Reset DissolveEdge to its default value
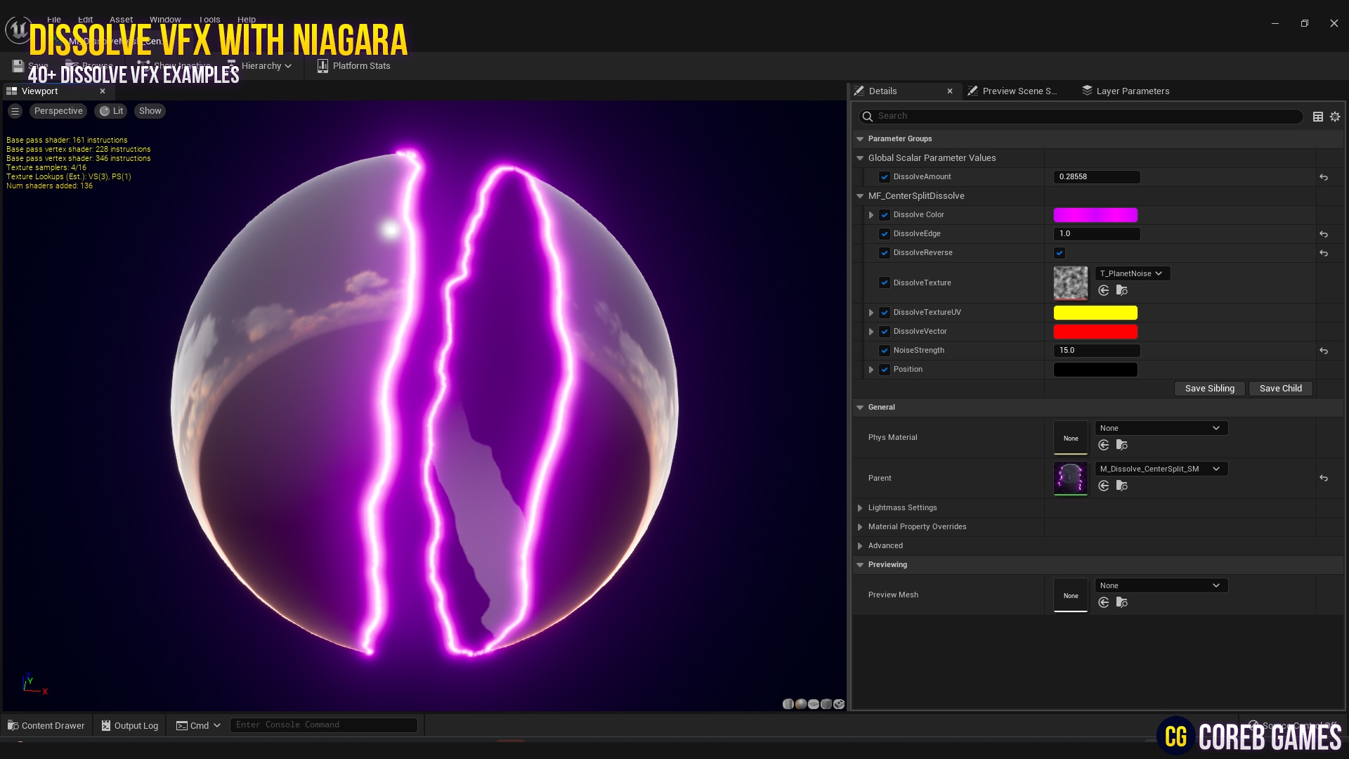1349x759 pixels. tap(1324, 234)
